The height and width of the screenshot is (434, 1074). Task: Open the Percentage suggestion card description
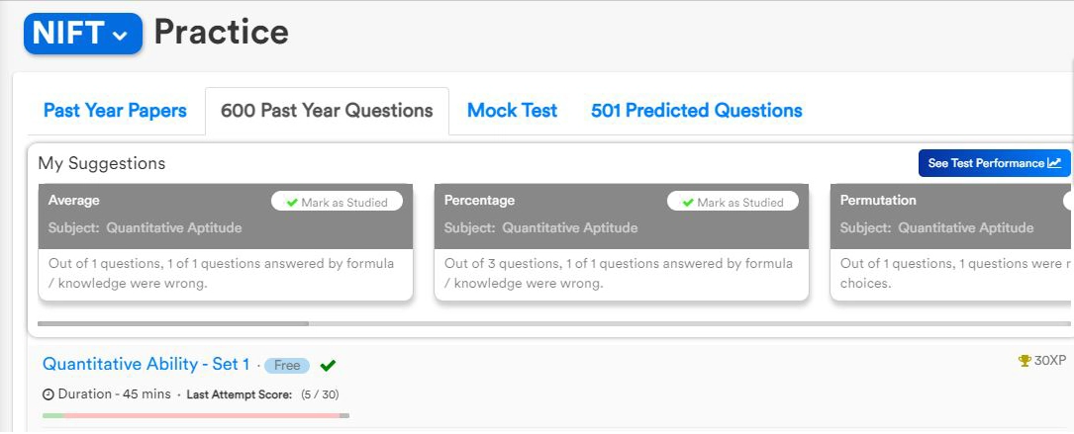[x=621, y=273]
